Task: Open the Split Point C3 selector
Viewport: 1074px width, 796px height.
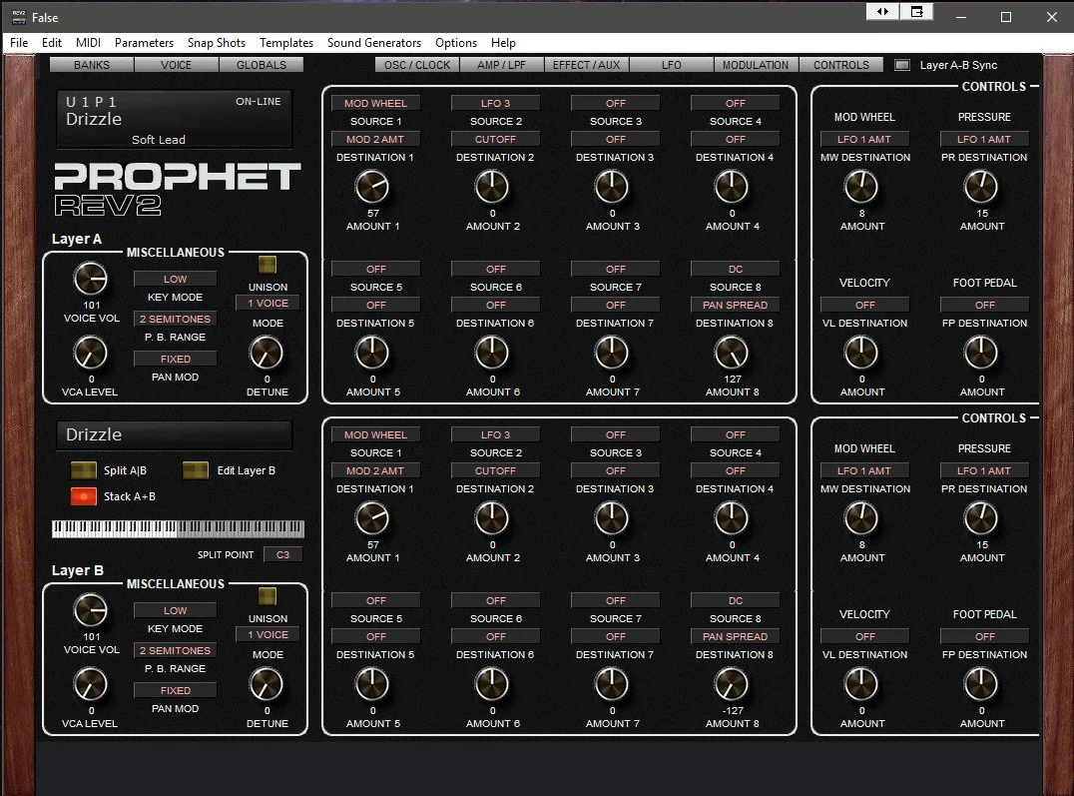Action: (282, 554)
